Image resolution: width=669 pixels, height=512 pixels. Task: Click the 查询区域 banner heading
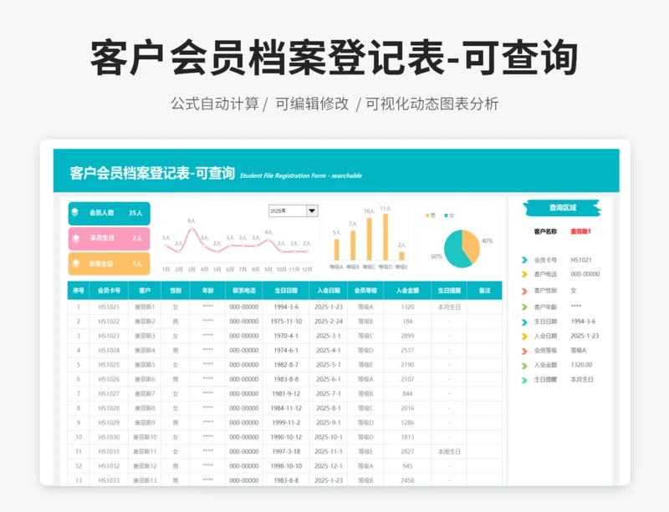[562, 208]
